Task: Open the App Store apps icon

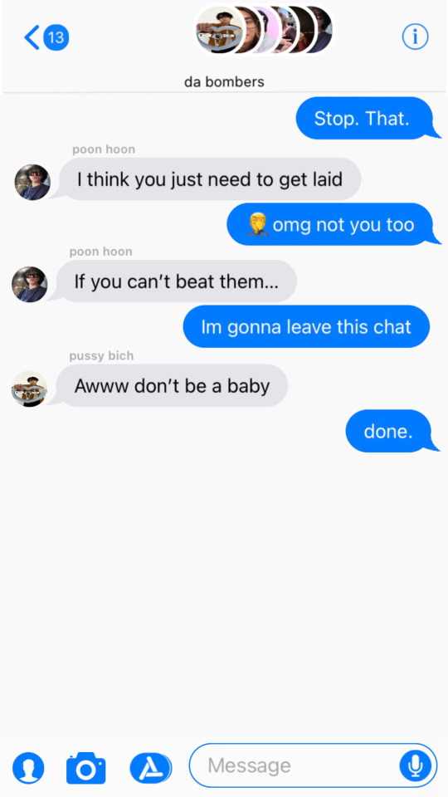Action: click(x=150, y=767)
